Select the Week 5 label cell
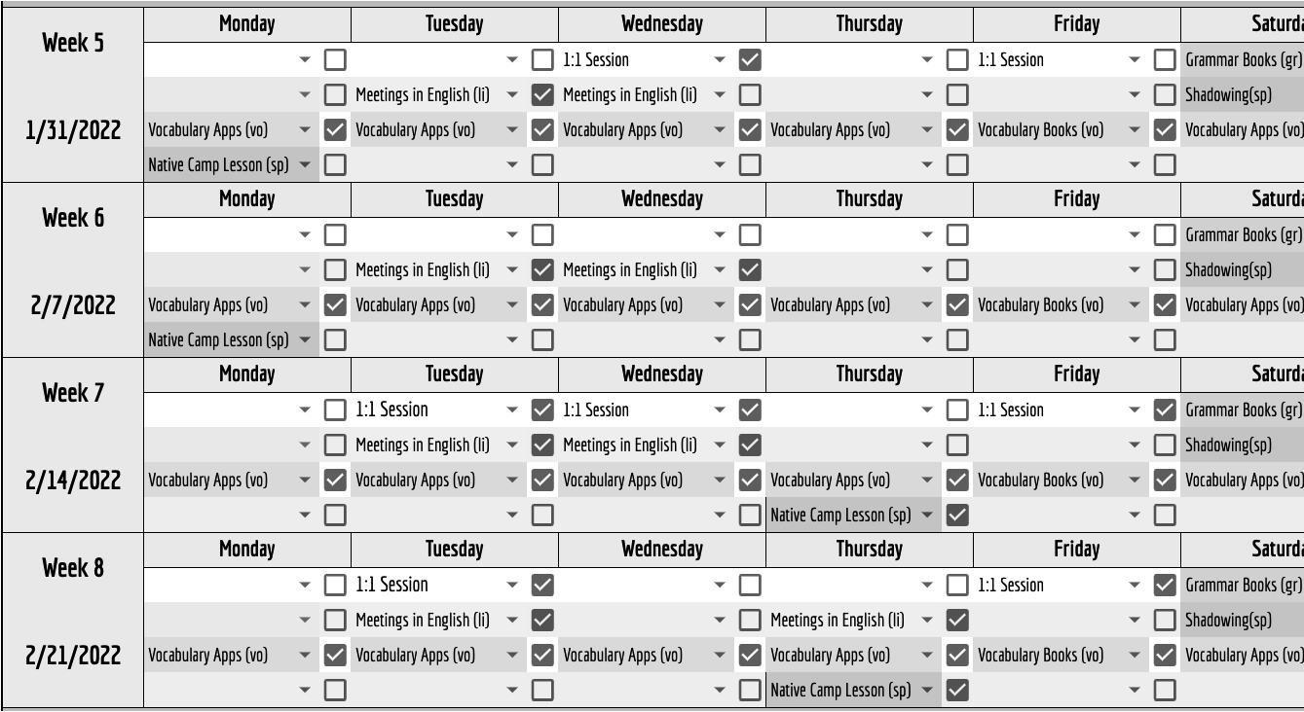Screen dimensions: 1304x712 click(x=73, y=43)
